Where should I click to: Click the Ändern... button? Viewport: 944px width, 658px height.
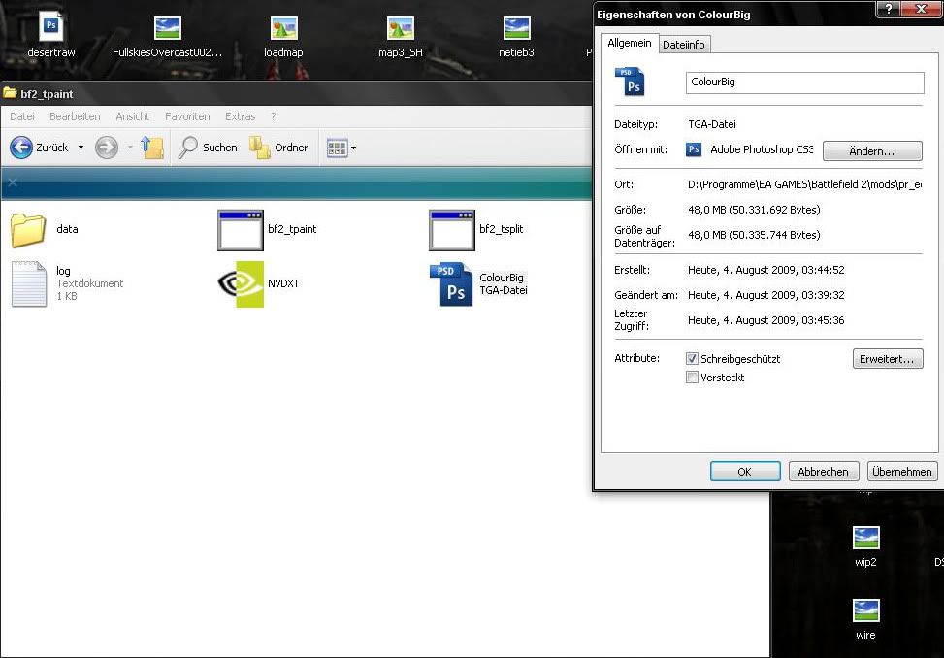871,151
